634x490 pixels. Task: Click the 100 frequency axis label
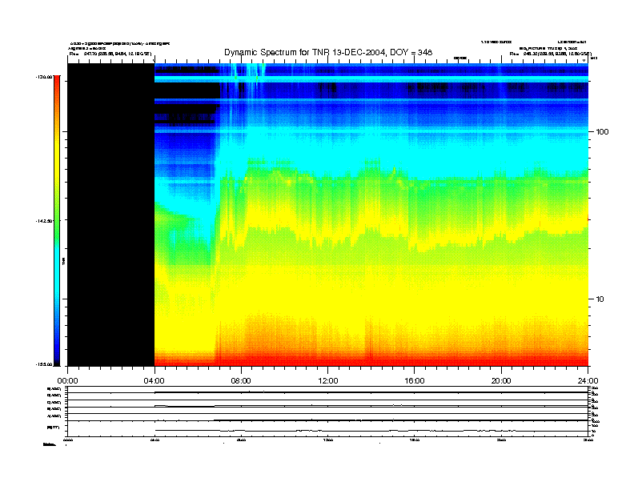coord(602,132)
